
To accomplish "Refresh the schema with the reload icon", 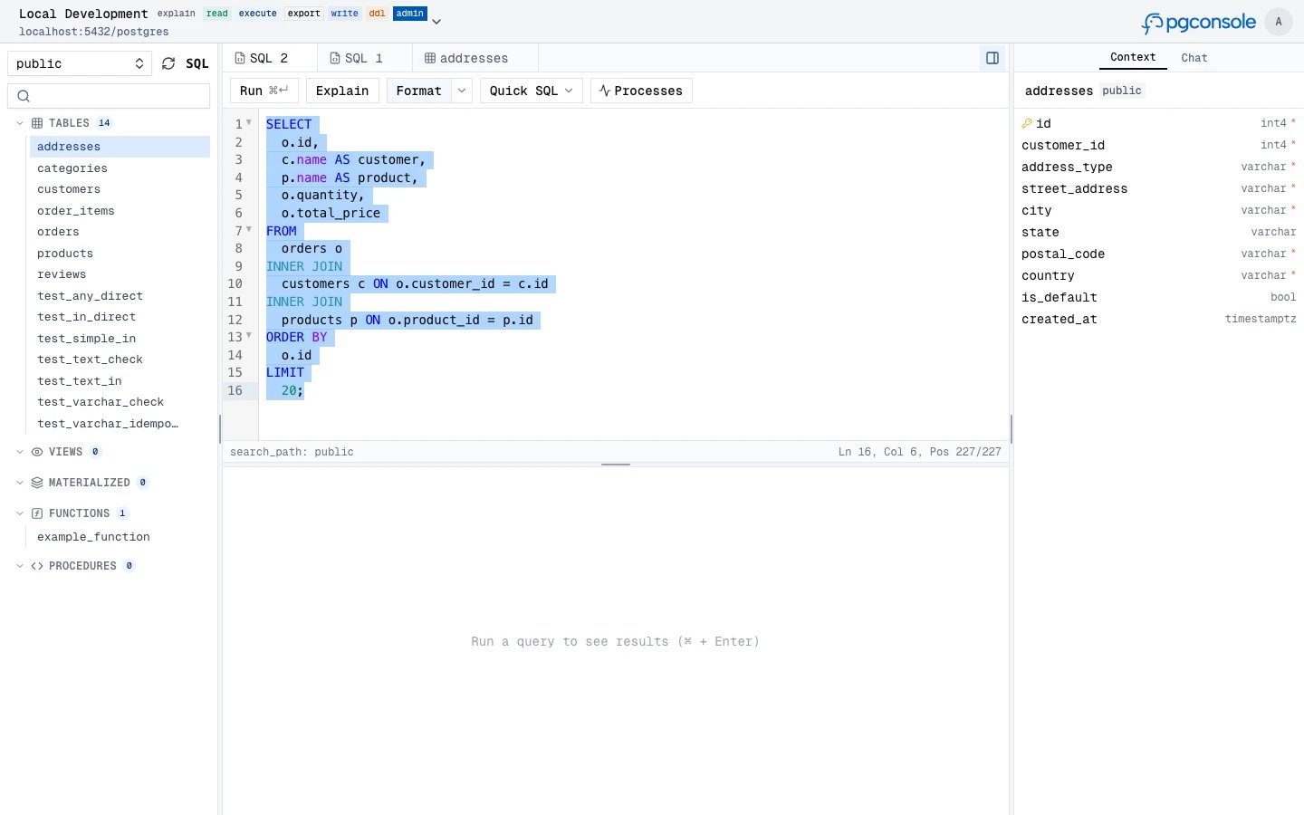I will 168,63.
